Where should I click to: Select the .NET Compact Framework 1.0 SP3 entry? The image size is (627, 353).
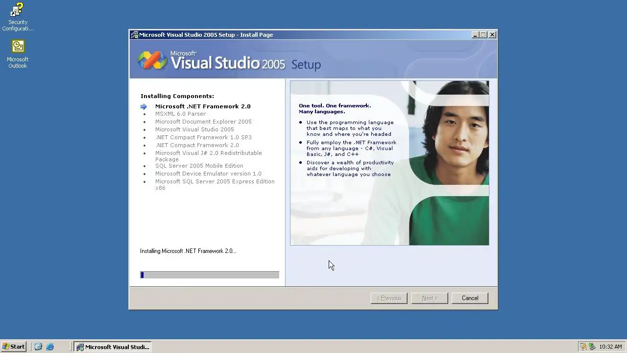(x=203, y=137)
